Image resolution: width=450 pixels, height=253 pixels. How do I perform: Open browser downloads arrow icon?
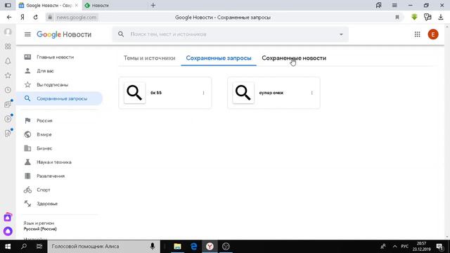coord(441,17)
